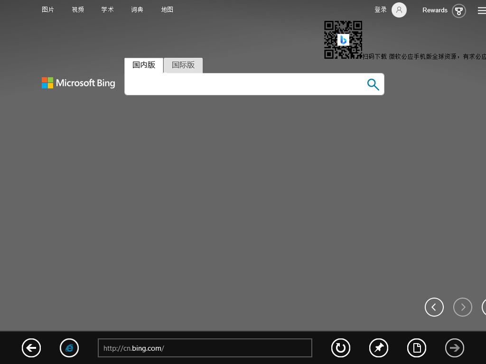The width and height of the screenshot is (486, 364).
Task: Click the magnifier search icon
Action: [x=373, y=84]
